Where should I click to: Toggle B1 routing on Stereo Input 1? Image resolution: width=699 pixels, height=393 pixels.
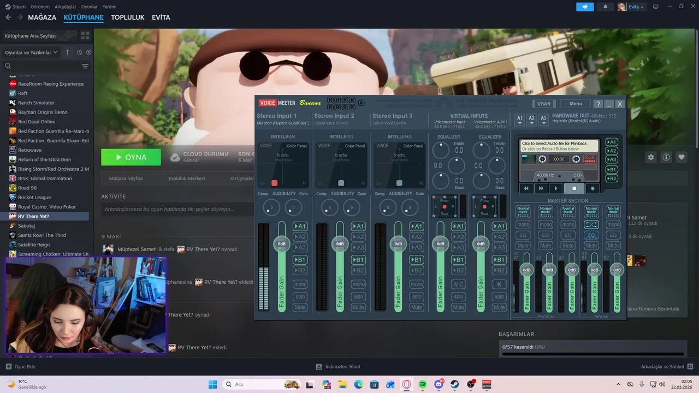300,260
